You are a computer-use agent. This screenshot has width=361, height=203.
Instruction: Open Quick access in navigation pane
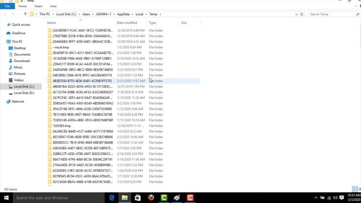tap(21, 25)
